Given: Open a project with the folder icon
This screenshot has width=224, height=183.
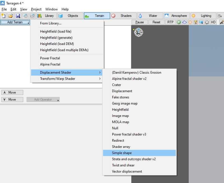Looking at the screenshot, I should (x=11, y=16).
